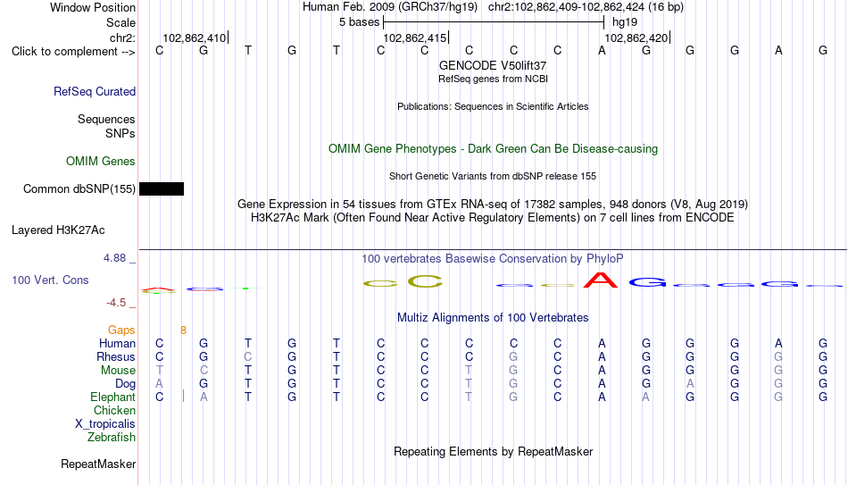Click the Common dbSNP(155) track label
Viewport: 848px width, 485px height.
(x=79, y=189)
